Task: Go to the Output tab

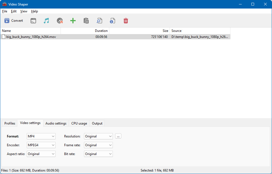Action: tap(97, 123)
